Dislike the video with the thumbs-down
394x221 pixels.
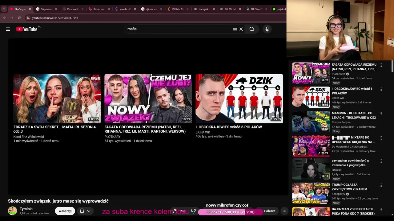click(x=193, y=211)
